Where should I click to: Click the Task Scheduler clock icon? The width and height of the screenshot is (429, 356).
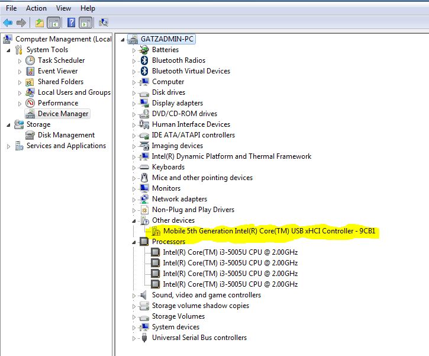point(30,60)
